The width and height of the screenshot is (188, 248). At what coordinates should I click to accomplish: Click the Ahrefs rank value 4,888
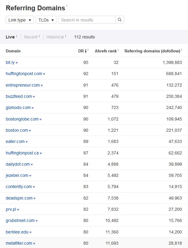pyautogui.click(x=113, y=164)
